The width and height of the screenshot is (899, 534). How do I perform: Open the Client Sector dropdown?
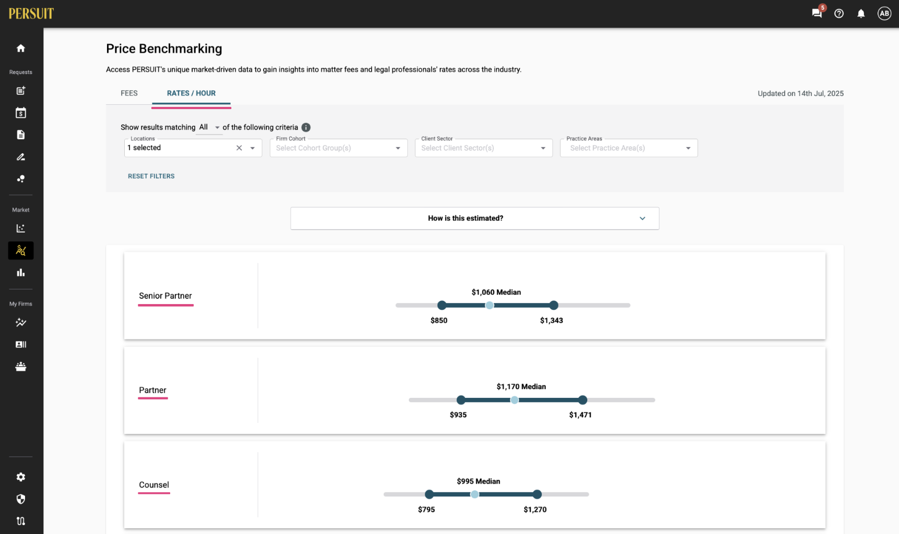(x=484, y=148)
